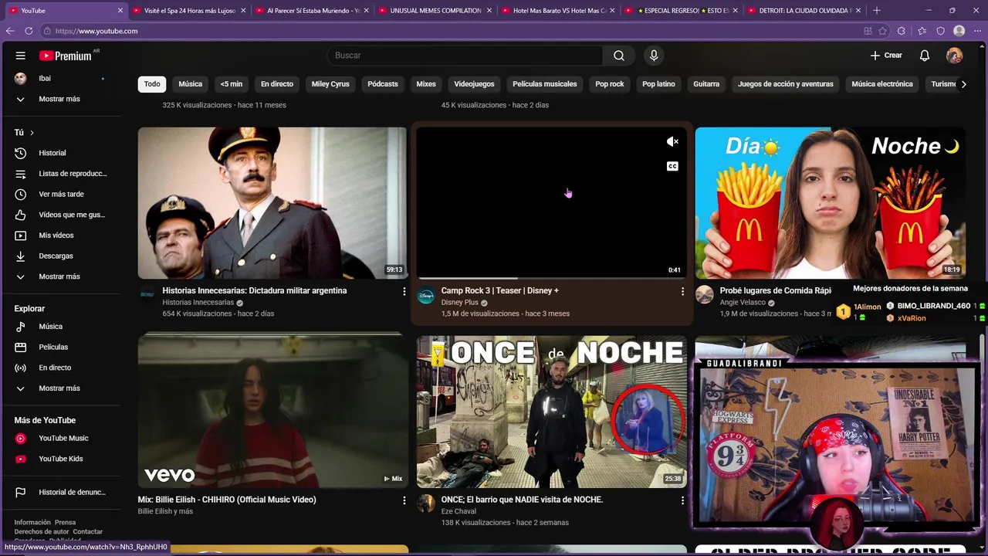
Task: Select the Música filter chip
Action: click(191, 84)
